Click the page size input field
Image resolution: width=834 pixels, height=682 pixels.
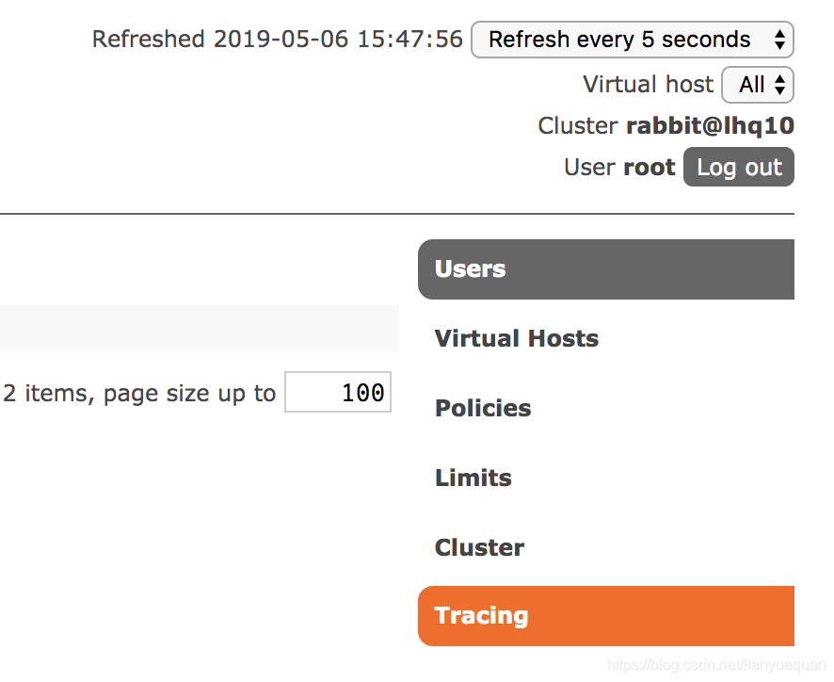pyautogui.click(x=337, y=392)
